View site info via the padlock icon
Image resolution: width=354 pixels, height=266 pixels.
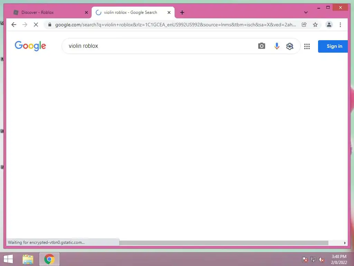[50, 25]
